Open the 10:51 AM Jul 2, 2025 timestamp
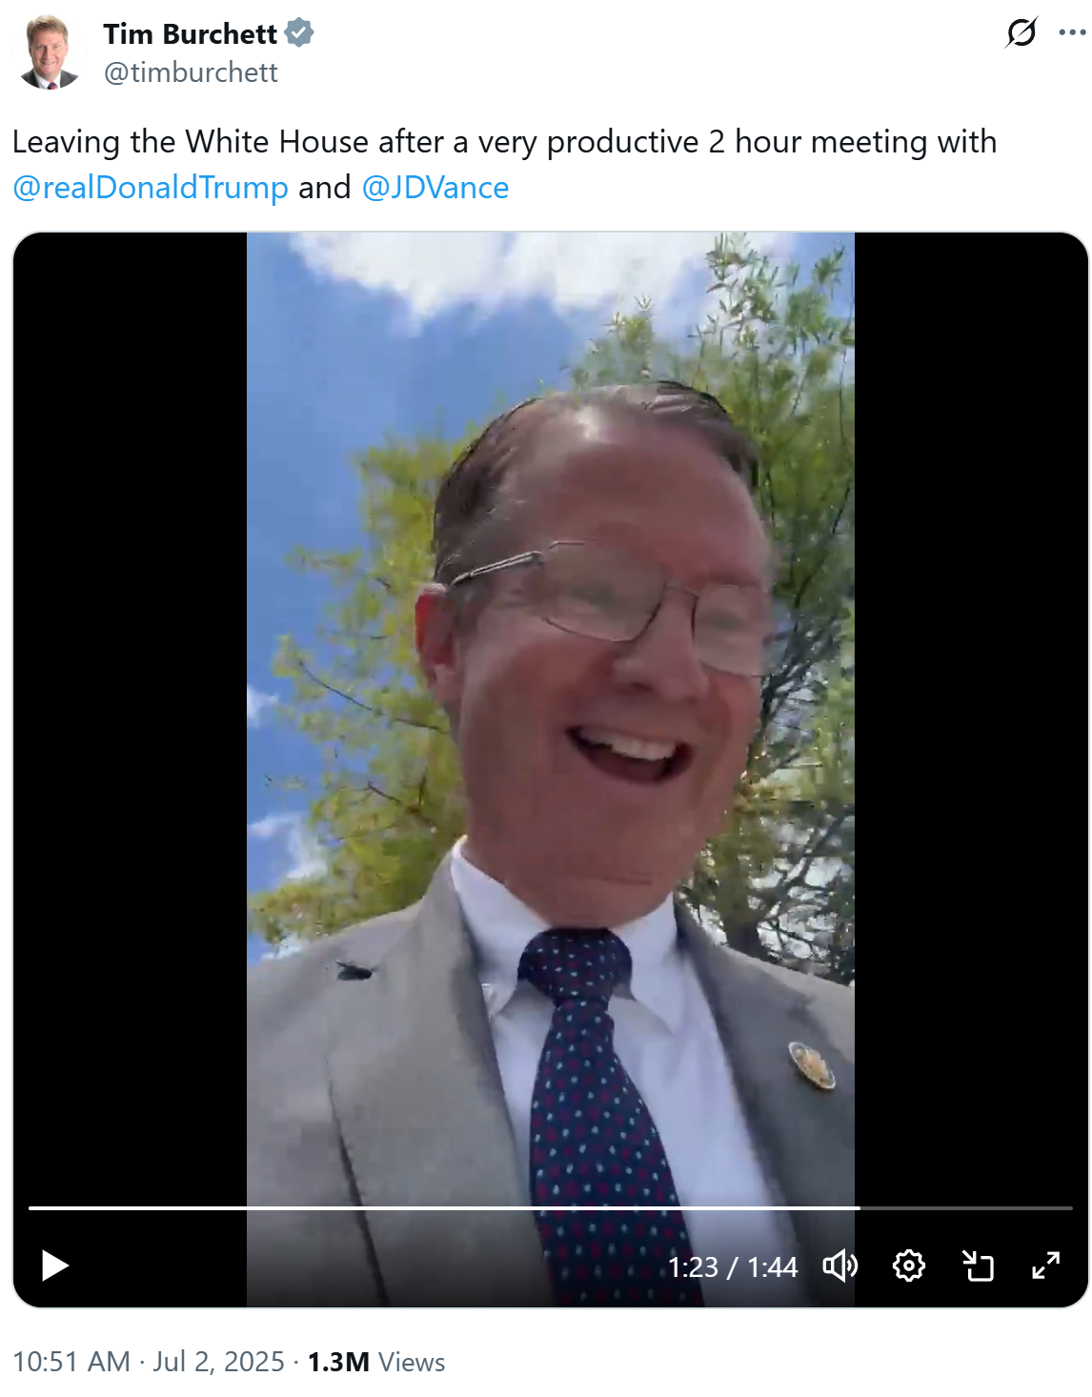This screenshot has height=1397, width=1092. (x=149, y=1362)
